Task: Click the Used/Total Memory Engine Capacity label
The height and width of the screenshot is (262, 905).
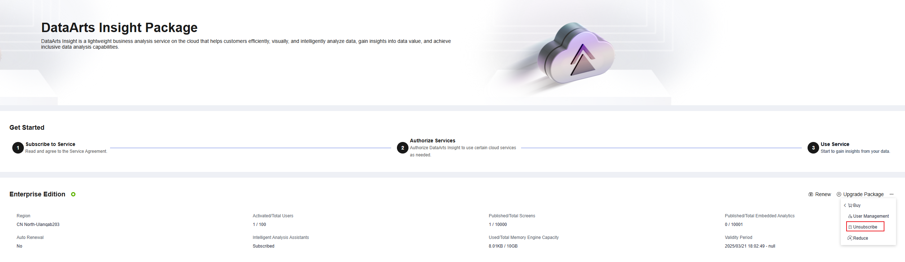Action: [524, 237]
